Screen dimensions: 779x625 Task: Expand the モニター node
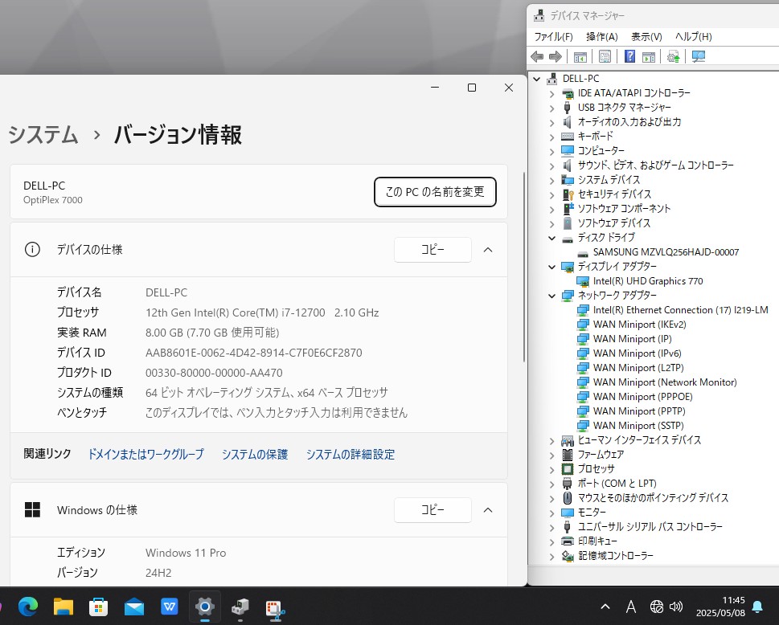click(552, 513)
